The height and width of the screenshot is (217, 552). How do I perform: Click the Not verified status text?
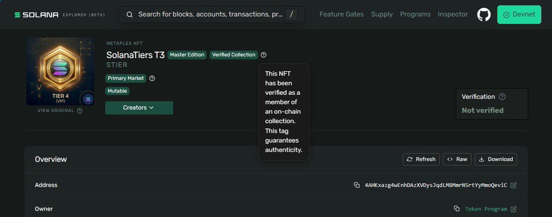click(483, 111)
